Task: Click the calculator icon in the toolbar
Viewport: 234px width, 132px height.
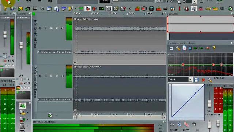Action: pos(151,8)
